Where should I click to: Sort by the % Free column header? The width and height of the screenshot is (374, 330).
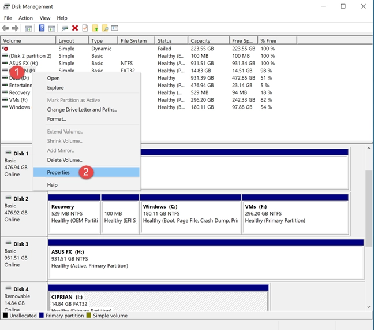coord(278,40)
